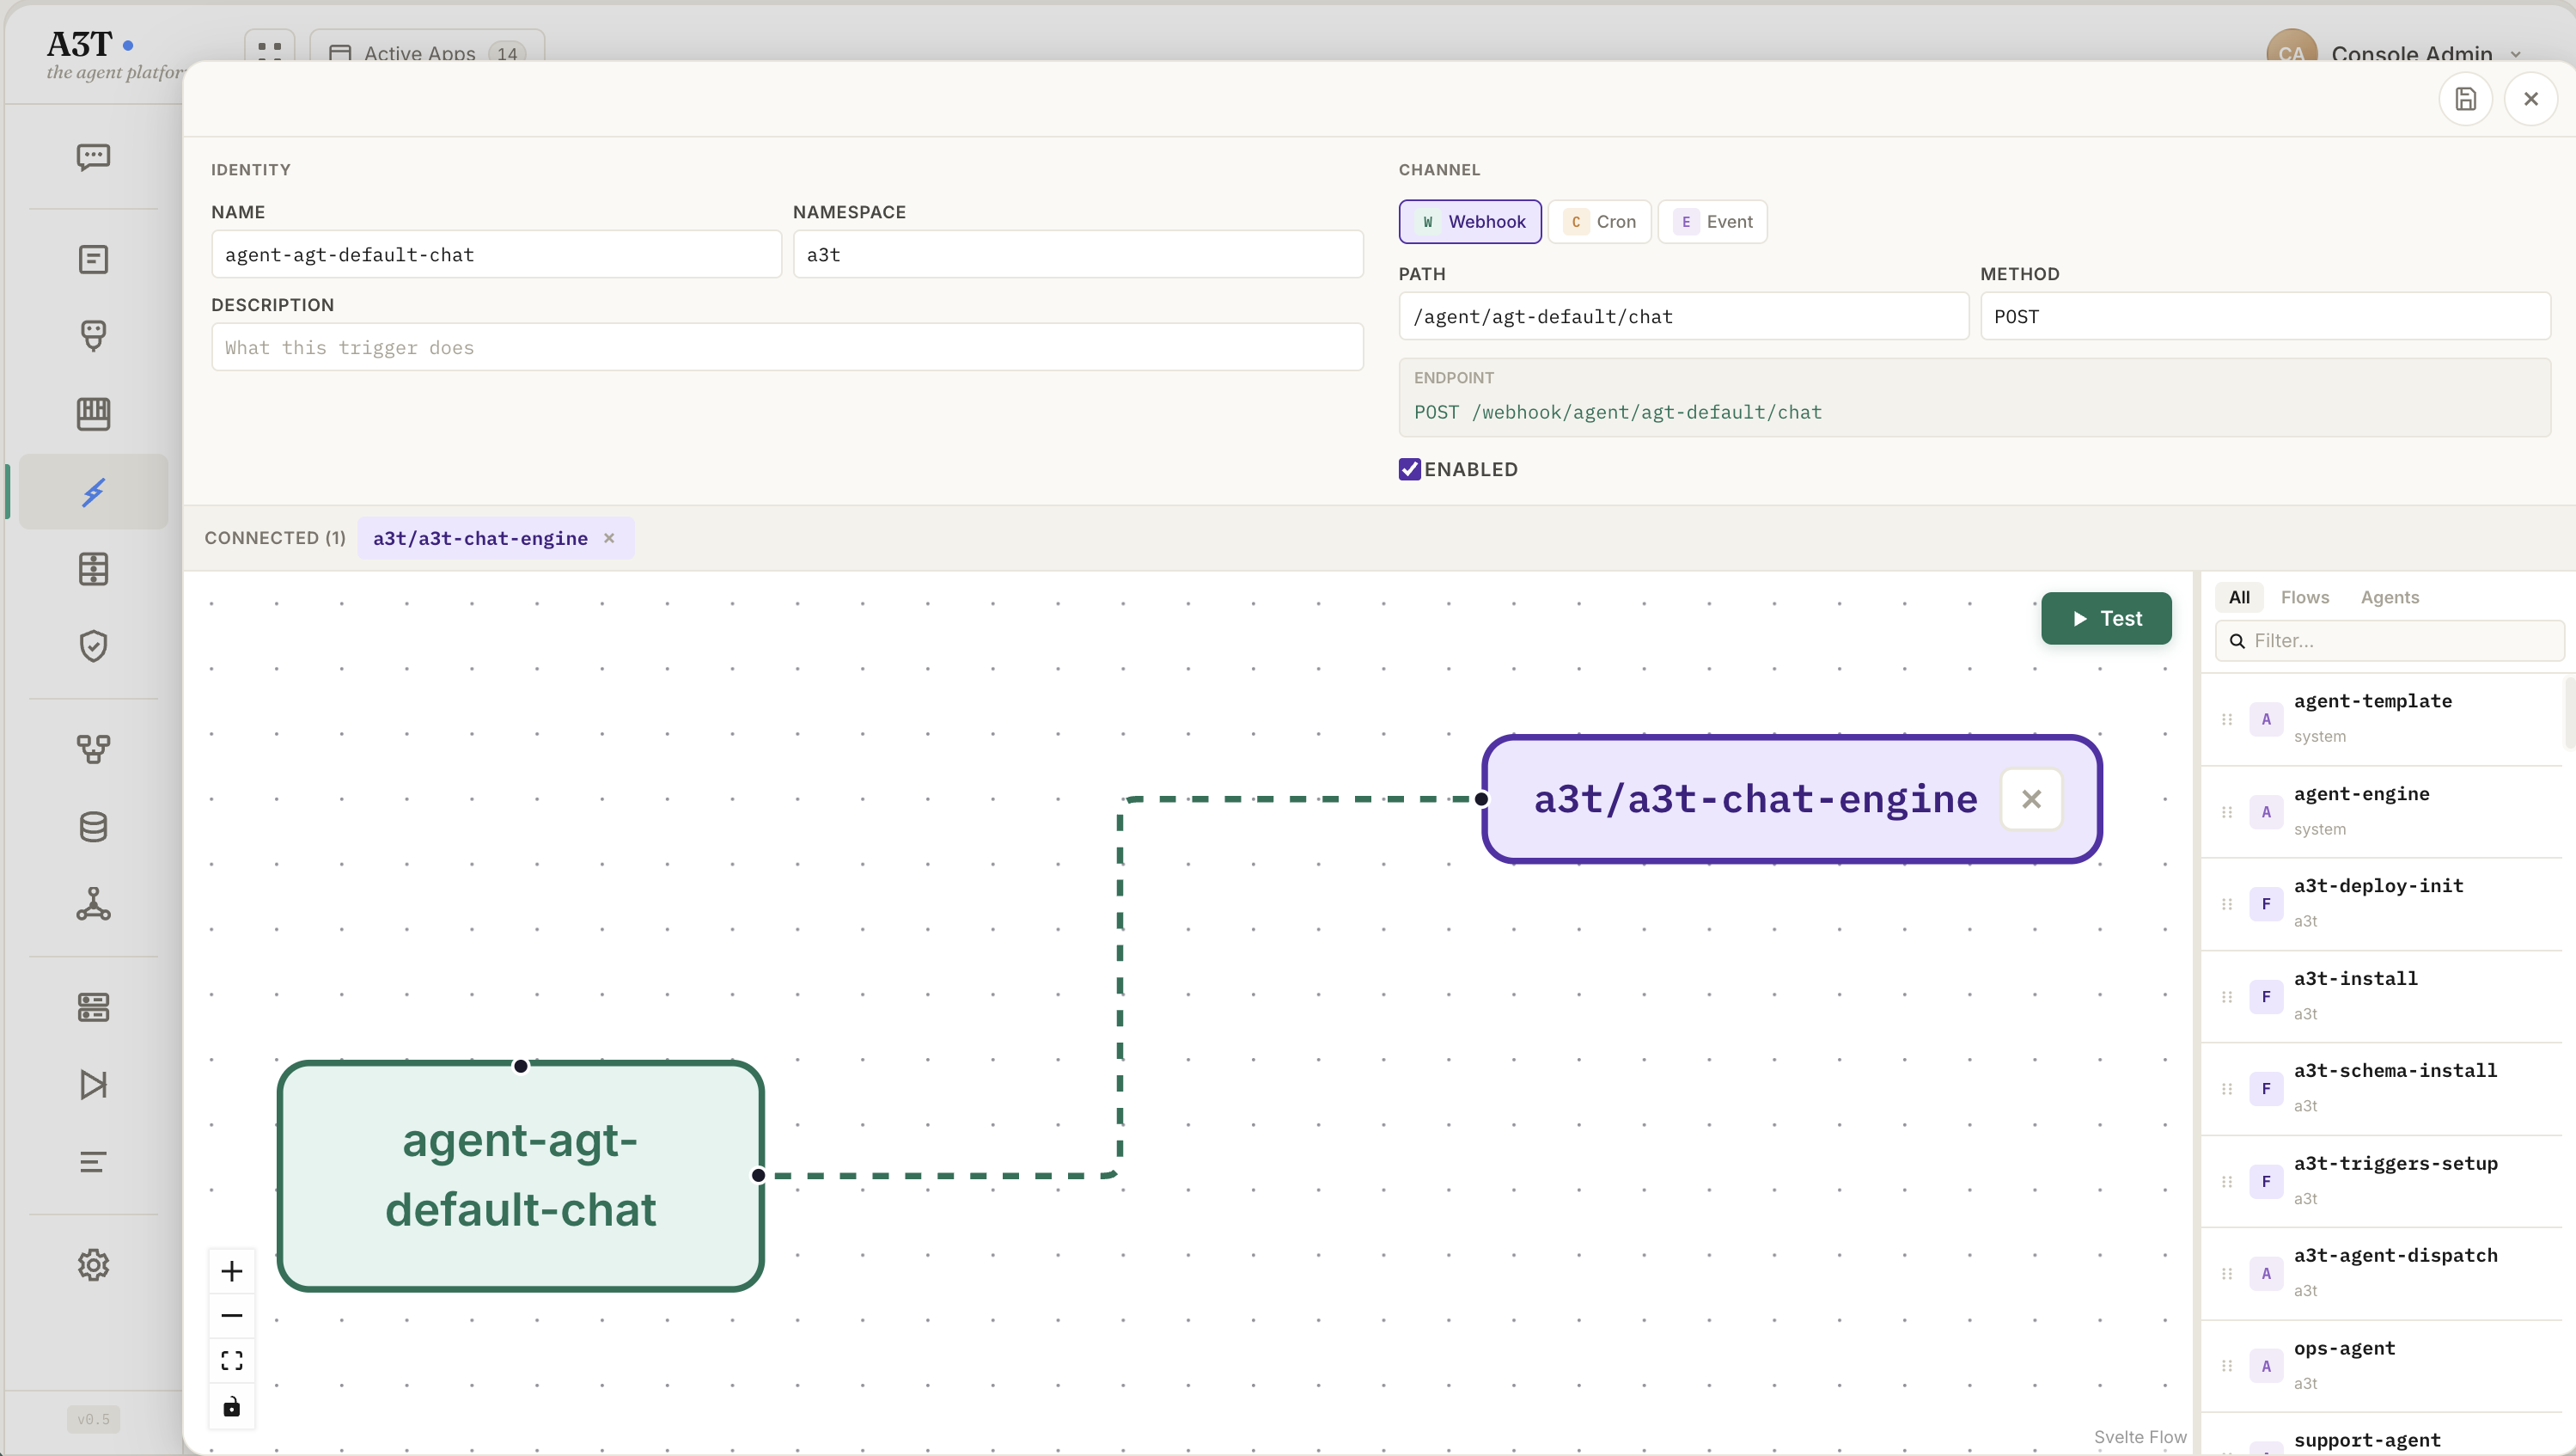The image size is (2576, 1456).
Task: Open the network nodes sidebar icon
Action: pyautogui.click(x=93, y=904)
